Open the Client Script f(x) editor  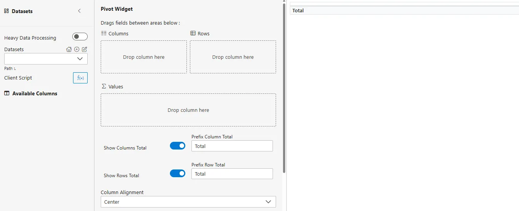pos(80,78)
